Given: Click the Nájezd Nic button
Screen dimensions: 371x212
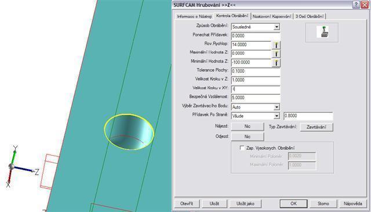Looking at the screenshot, I should [x=248, y=127].
